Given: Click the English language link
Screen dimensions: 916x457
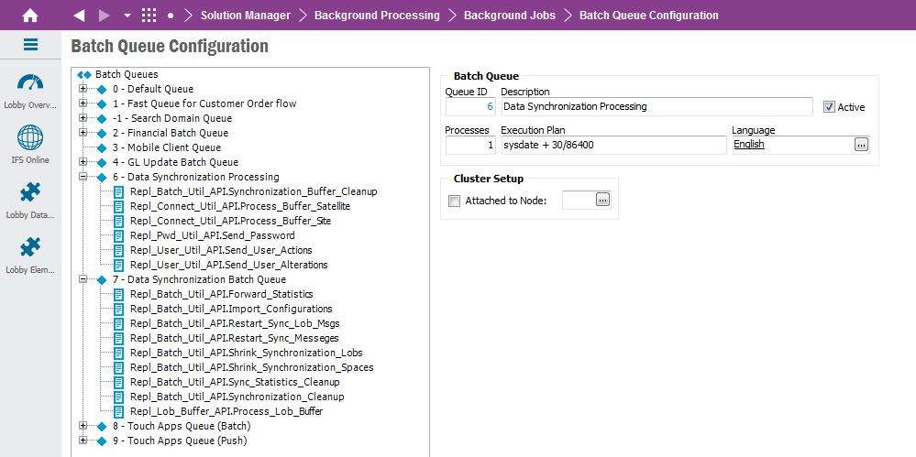Looking at the screenshot, I should coord(749,145).
